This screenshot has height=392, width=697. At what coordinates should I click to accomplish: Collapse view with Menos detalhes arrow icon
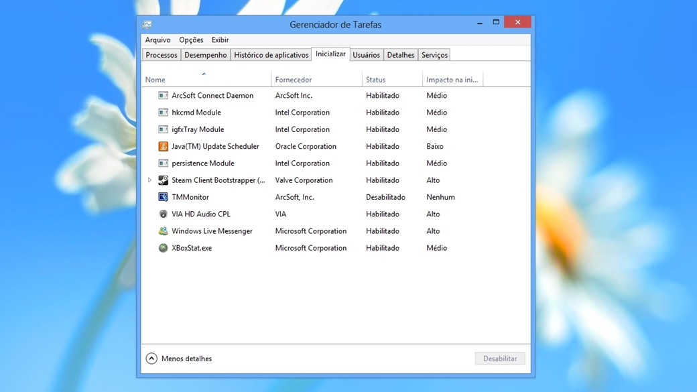pos(151,358)
